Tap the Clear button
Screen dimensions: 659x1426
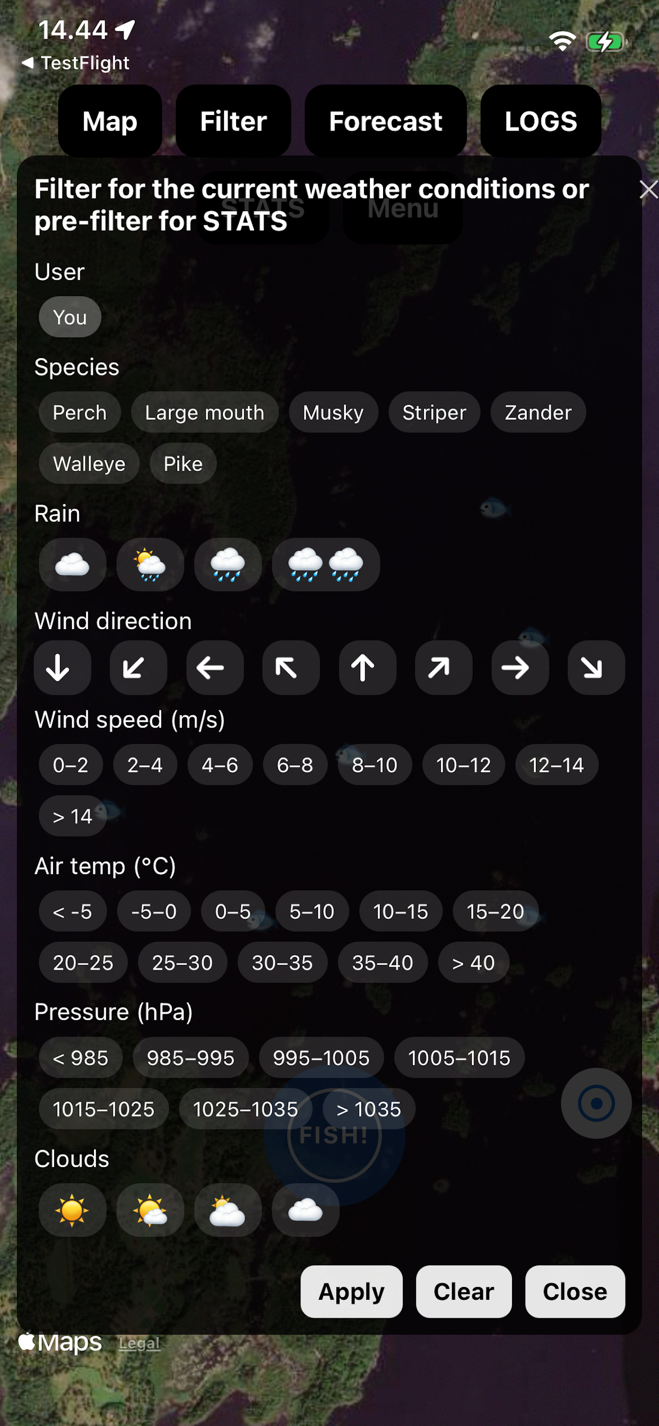pyautogui.click(x=464, y=1291)
